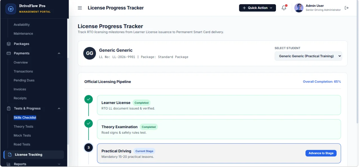Open Payments Overview

(x=21, y=63)
